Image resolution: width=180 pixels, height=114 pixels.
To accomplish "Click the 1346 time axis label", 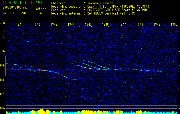I will [x=105, y=25].
